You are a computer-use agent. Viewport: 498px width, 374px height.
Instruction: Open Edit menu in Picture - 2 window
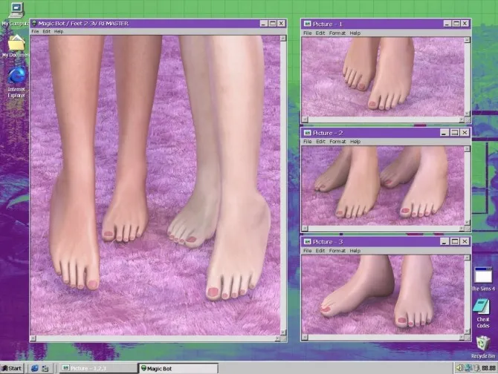pos(320,141)
